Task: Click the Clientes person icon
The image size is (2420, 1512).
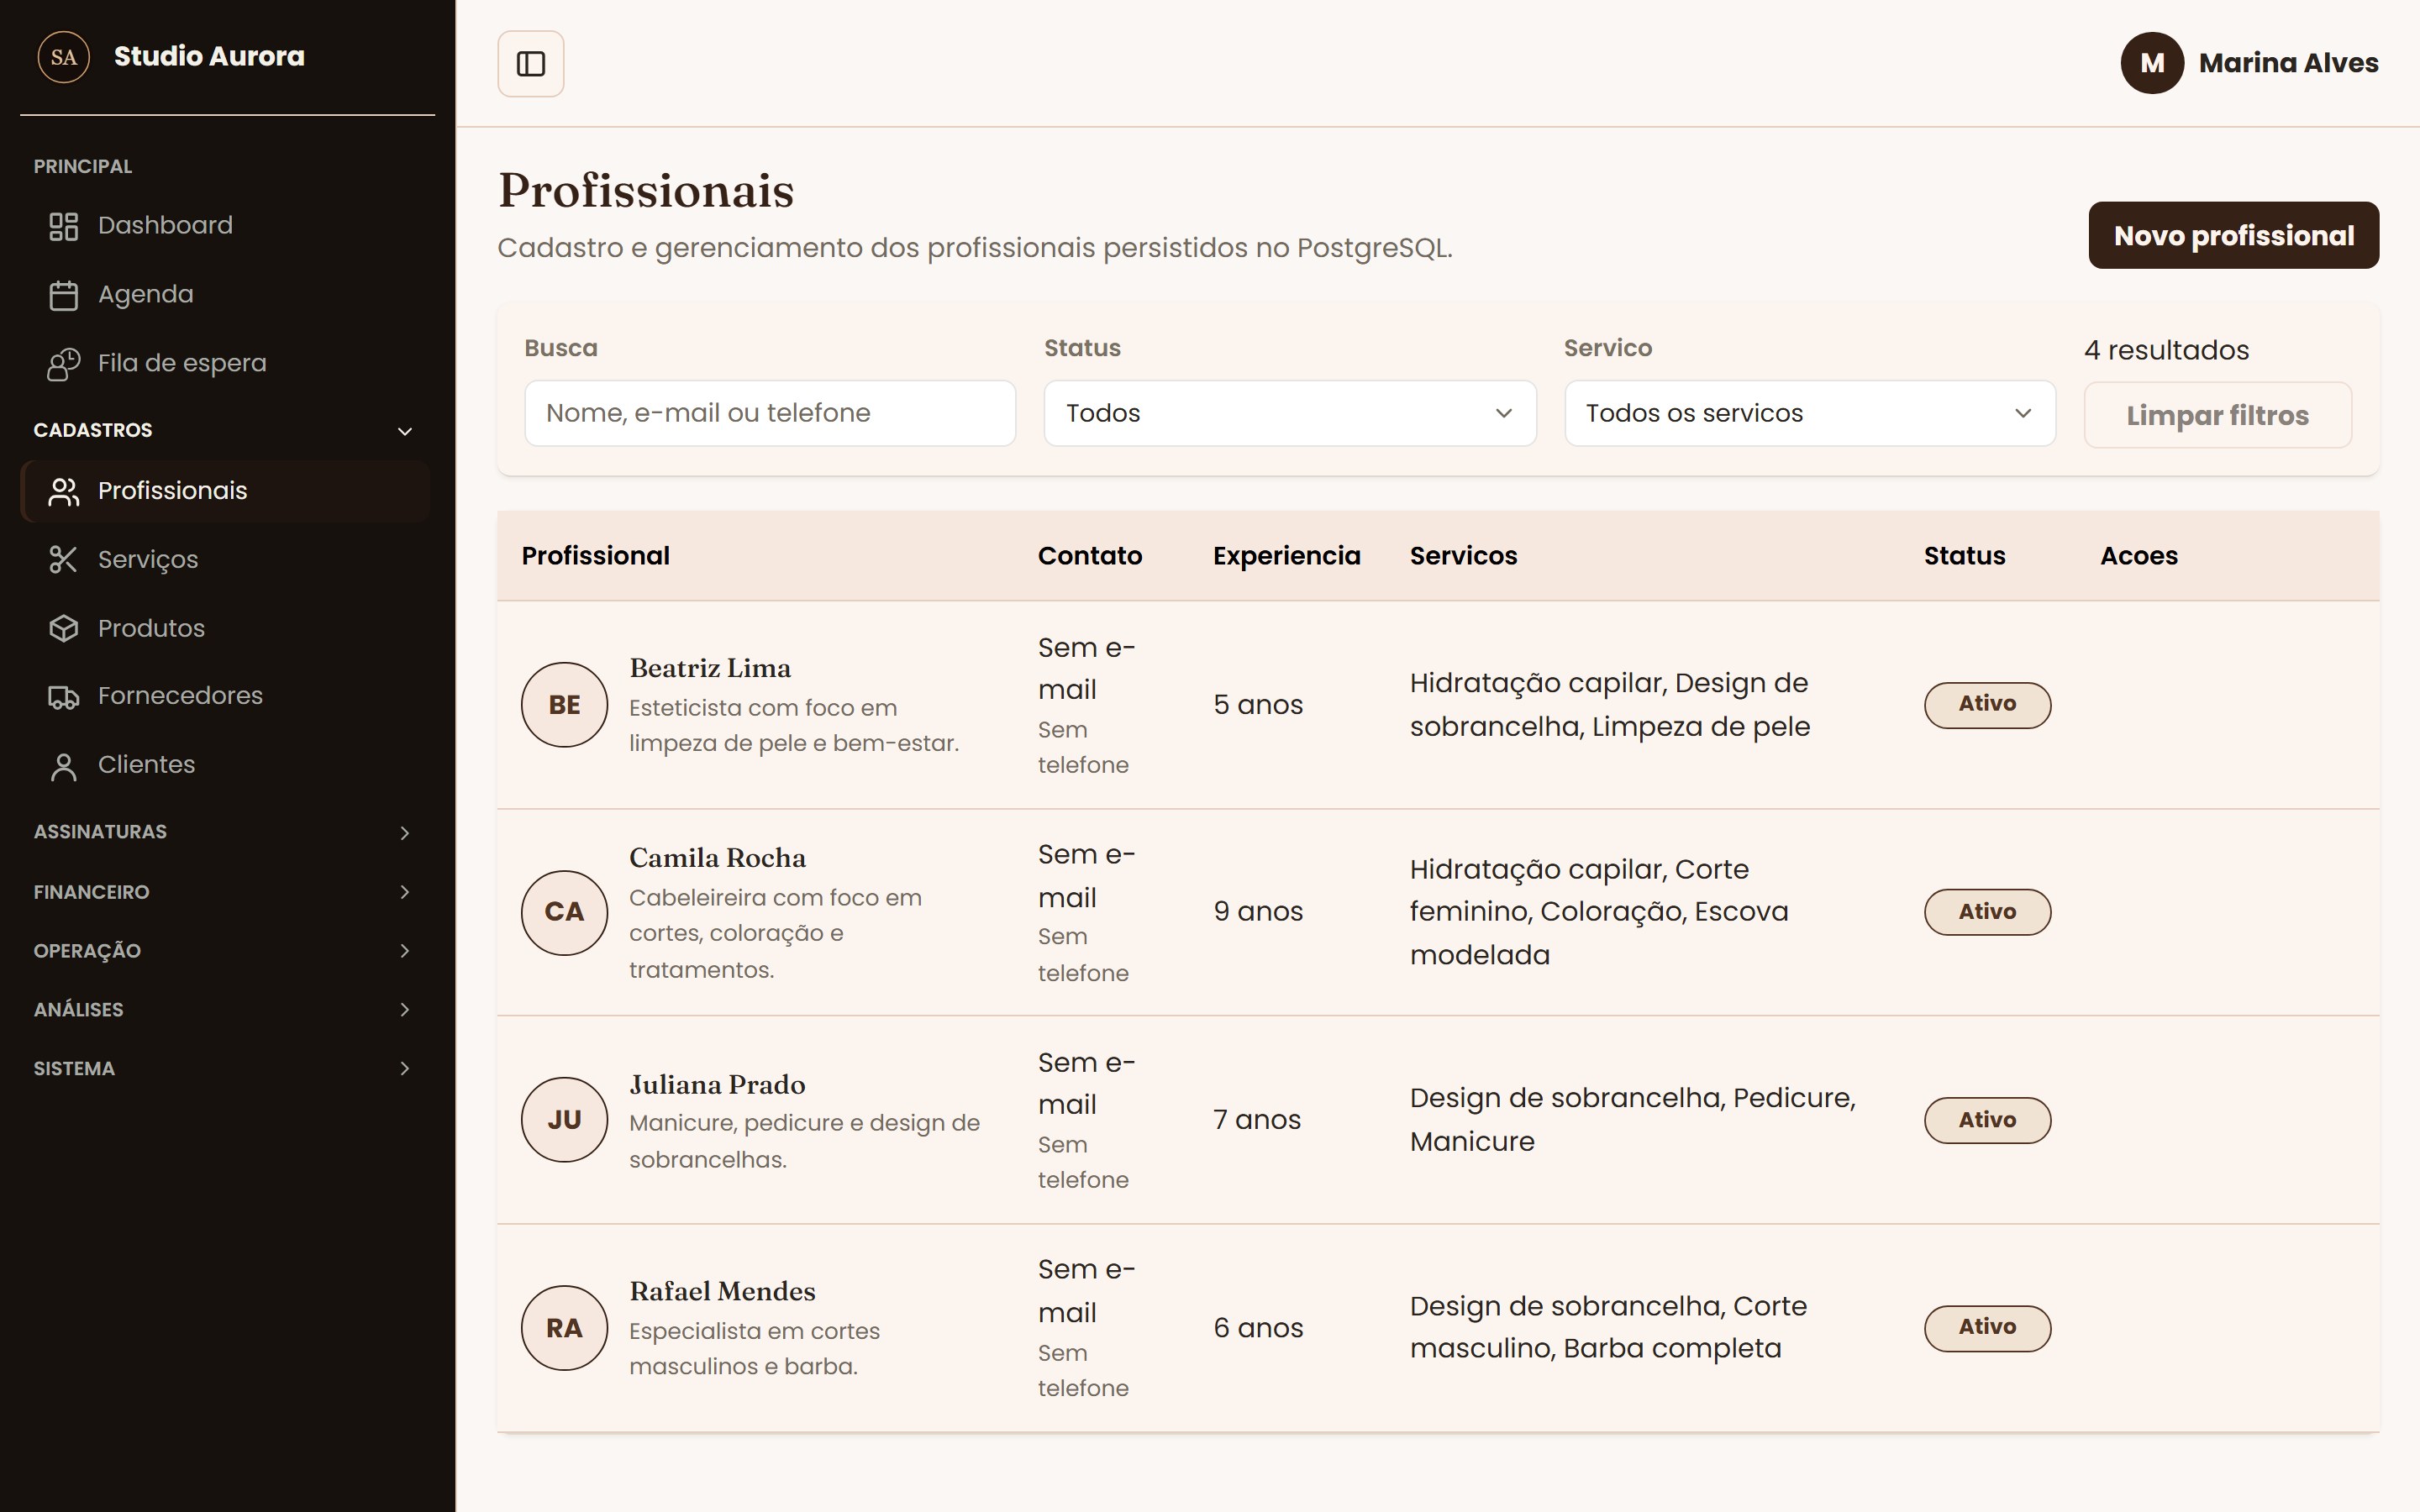Action: (x=64, y=766)
